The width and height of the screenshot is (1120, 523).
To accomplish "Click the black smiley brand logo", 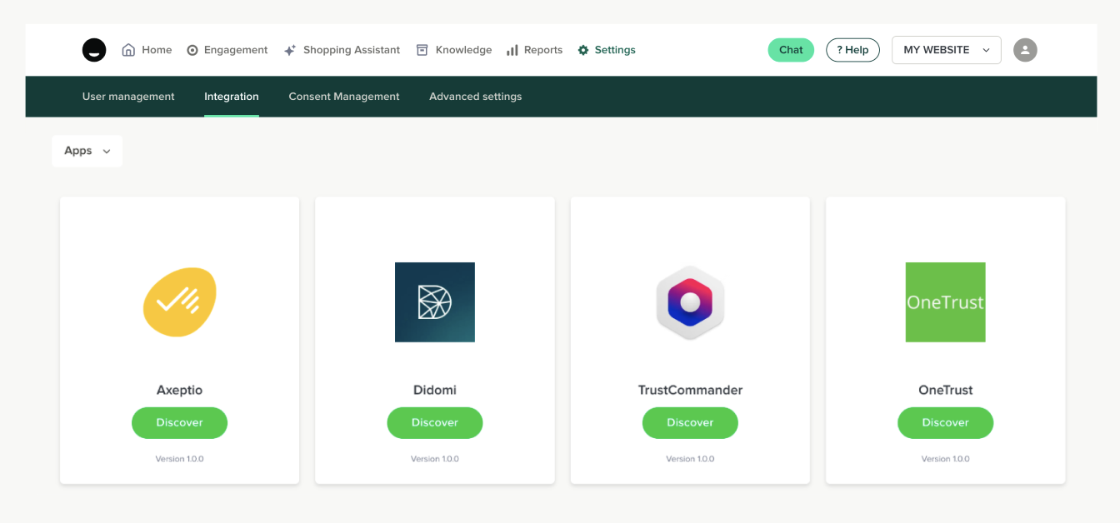I will click(94, 50).
